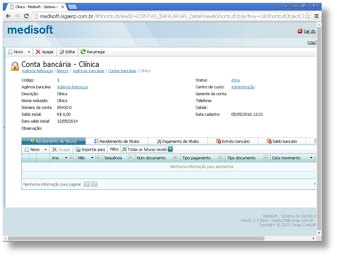Viewport: 337px width, 257px height.
Task: Click the browser forward arrow
Action: click(17, 16)
